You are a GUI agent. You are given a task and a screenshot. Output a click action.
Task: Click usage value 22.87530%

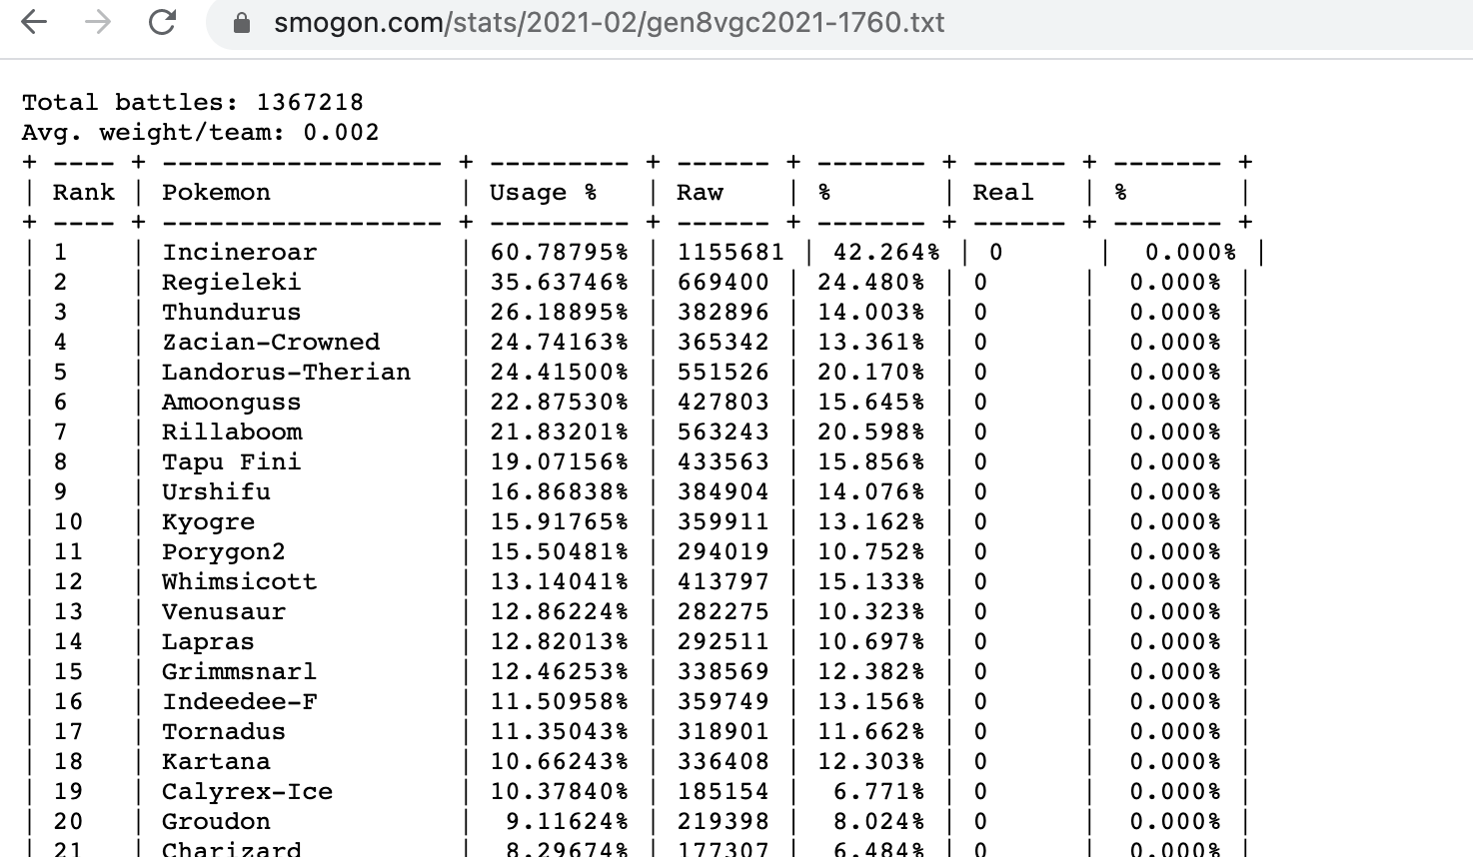(x=559, y=402)
